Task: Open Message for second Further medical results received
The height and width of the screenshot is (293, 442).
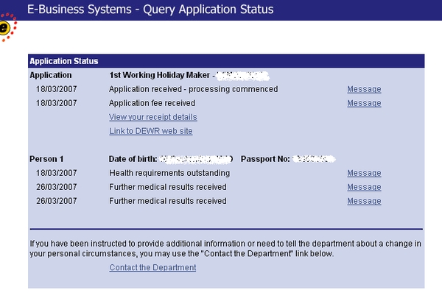Action: [364, 201]
